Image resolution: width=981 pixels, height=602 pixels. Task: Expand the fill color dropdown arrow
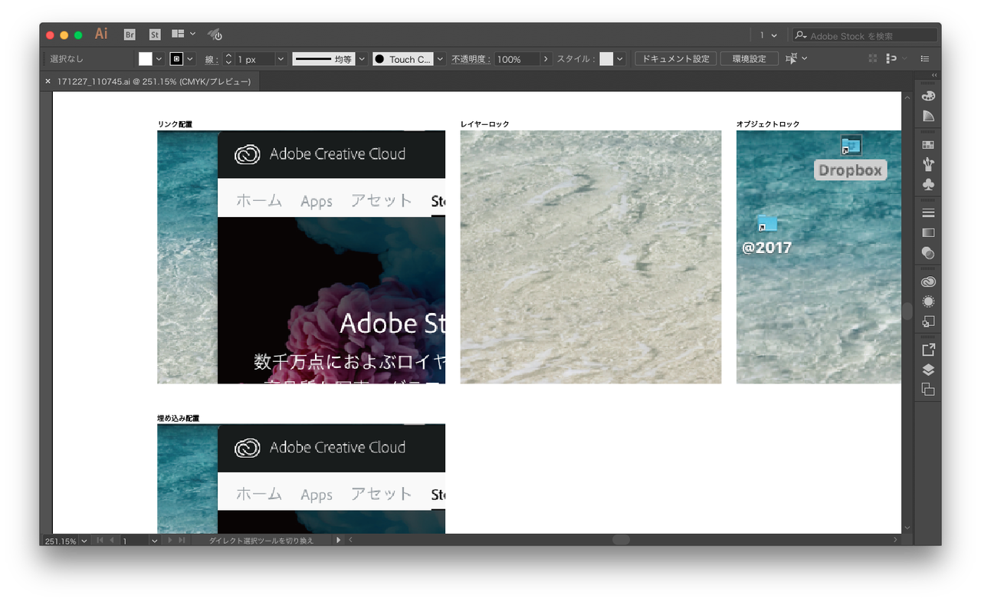(159, 59)
